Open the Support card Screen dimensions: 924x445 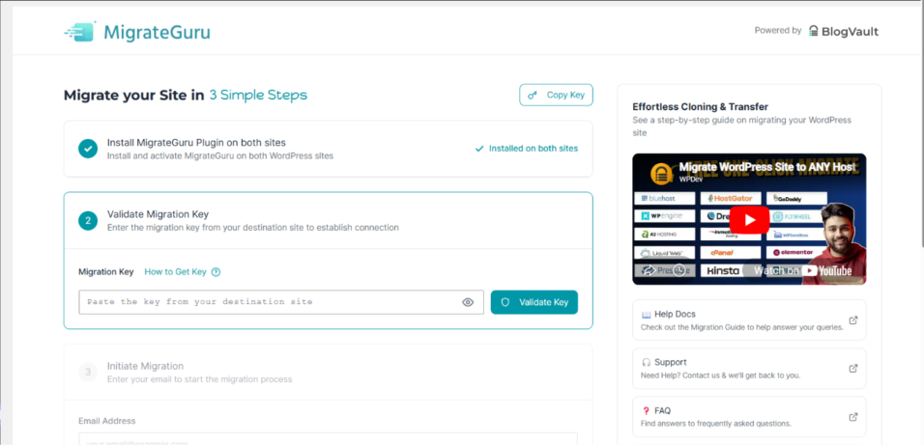pos(749,369)
